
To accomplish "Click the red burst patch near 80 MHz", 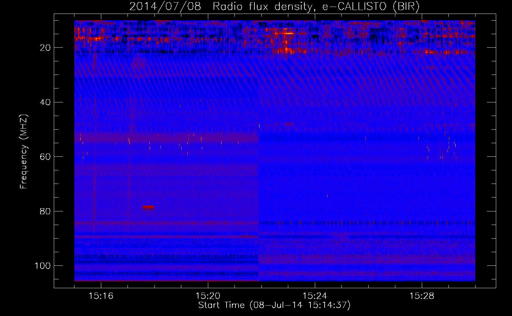I will tap(148, 208).
